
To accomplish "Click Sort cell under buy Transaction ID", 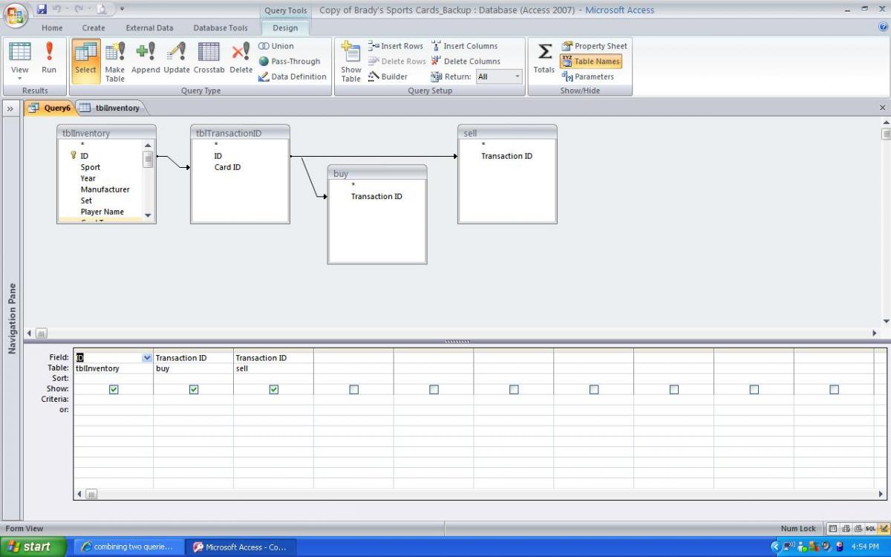I will 194,379.
